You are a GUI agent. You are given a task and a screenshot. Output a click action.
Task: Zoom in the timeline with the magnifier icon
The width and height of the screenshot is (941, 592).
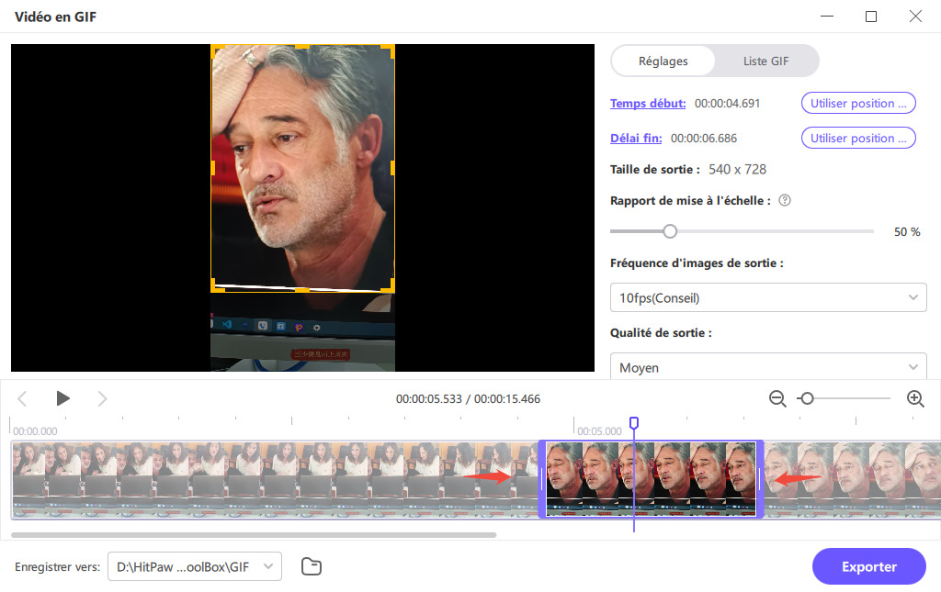(x=915, y=398)
